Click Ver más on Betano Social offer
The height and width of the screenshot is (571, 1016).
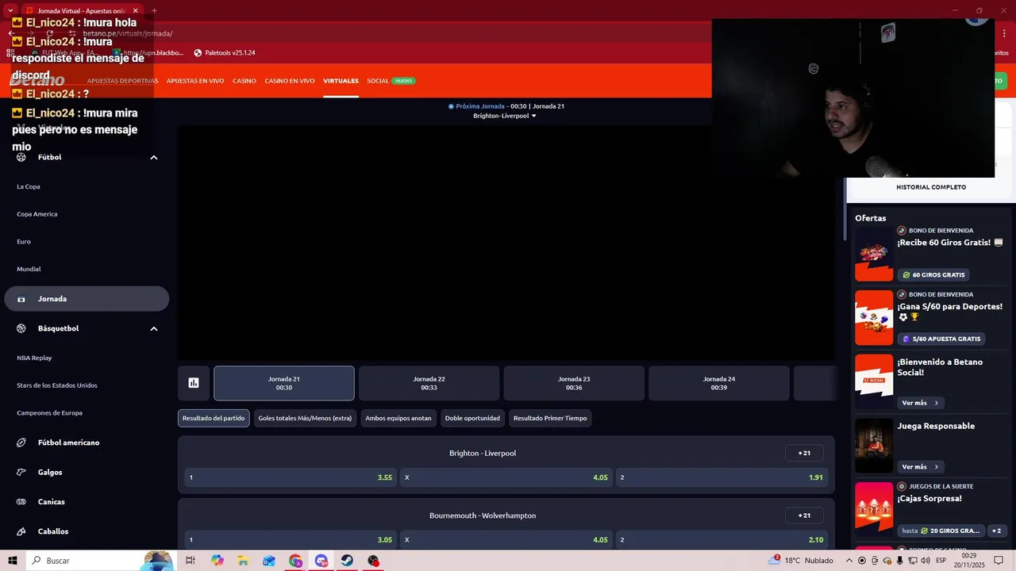coord(920,403)
